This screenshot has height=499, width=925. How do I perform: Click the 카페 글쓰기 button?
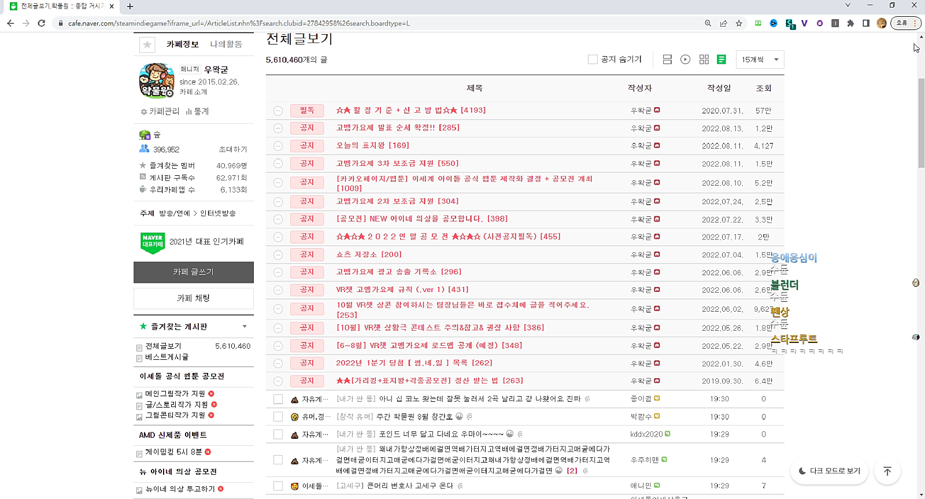(194, 272)
